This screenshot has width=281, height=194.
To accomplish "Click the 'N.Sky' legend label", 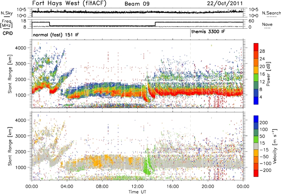I will point(7,13).
